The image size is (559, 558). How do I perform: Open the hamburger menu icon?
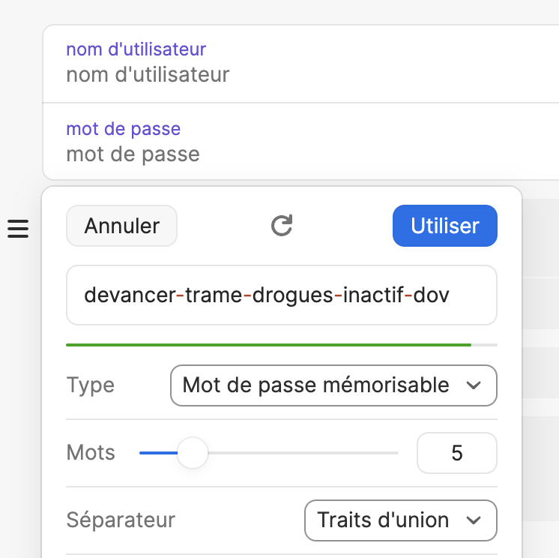pyautogui.click(x=18, y=229)
